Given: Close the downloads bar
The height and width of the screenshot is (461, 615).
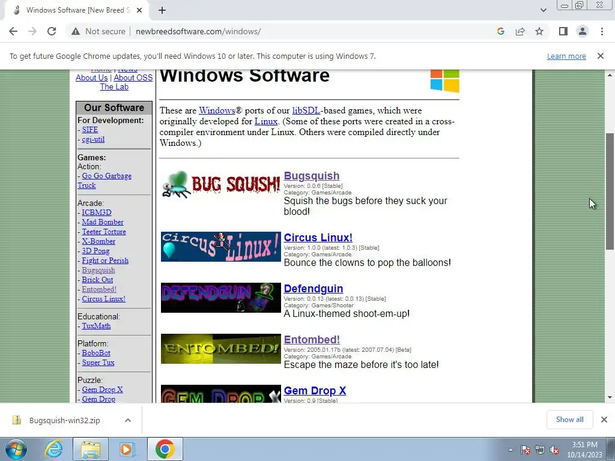Looking at the screenshot, I should (604, 420).
